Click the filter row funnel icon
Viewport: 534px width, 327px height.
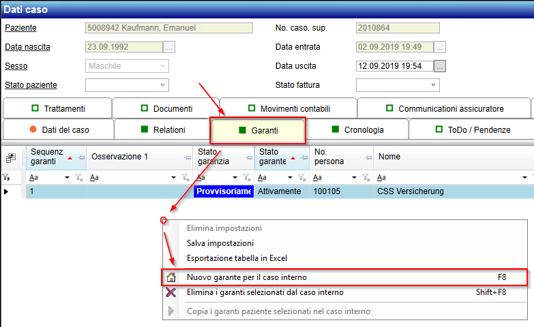click(x=6, y=177)
